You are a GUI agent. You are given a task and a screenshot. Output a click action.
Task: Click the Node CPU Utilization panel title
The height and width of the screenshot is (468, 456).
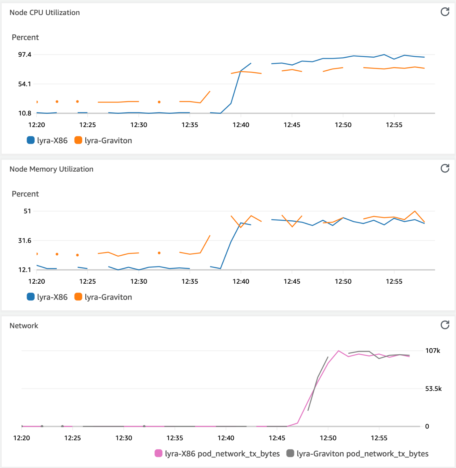(45, 12)
